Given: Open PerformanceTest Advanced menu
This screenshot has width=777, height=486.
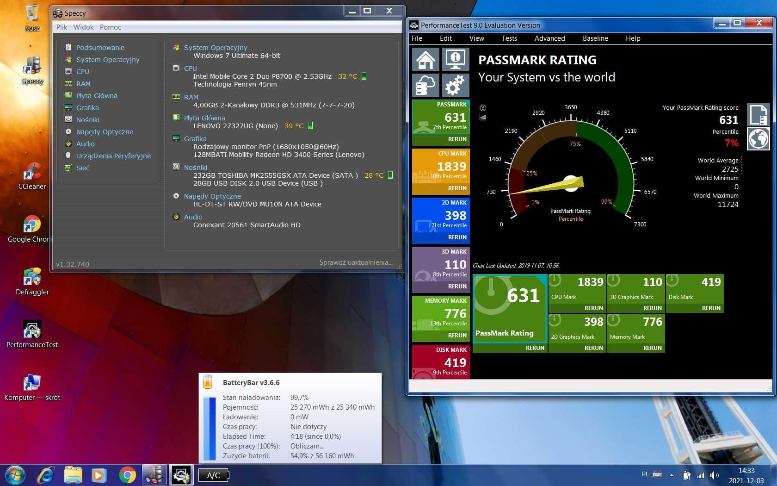Looking at the screenshot, I should coord(549,38).
